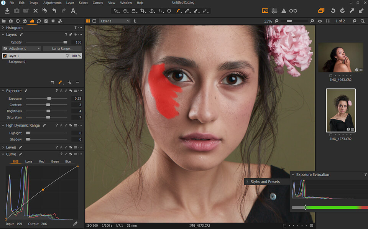Image resolution: width=368 pixels, height=229 pixels.
Task: Open the Histogram panel help via question mark
Action: (x=75, y=28)
